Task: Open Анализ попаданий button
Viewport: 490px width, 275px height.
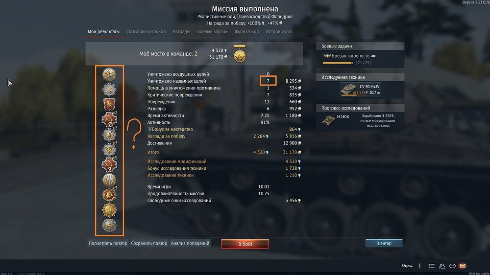Action: (190, 243)
